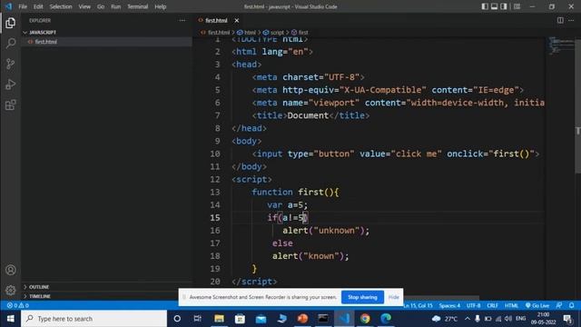Open the Accounts menu icon
The width and height of the screenshot is (581, 327).
point(10,270)
